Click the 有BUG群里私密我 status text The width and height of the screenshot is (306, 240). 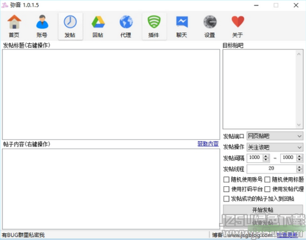[x=23, y=235]
